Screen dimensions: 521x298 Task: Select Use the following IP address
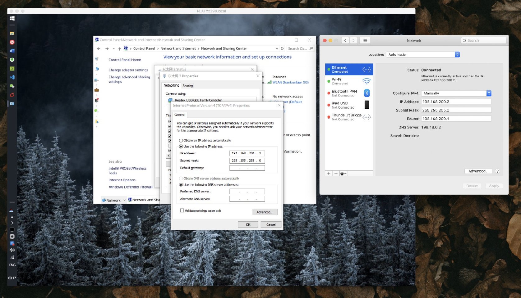181,147
